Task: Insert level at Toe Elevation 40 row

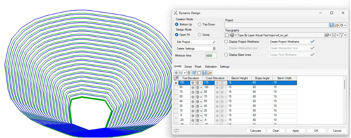Action: coord(193,101)
